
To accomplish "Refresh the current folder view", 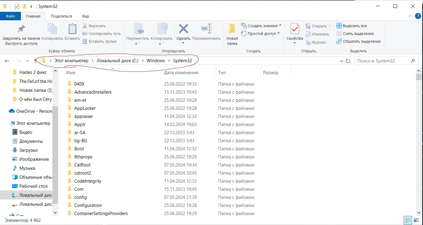I will click(x=348, y=61).
